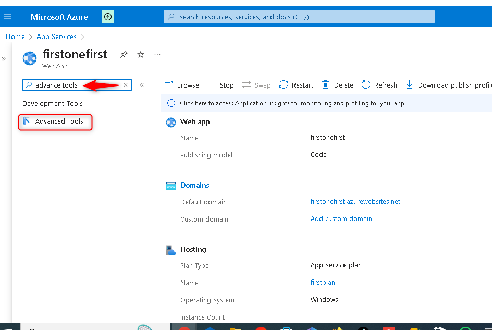The image size is (492, 330).
Task: Open the More options ellipsis menu
Action: [157, 54]
